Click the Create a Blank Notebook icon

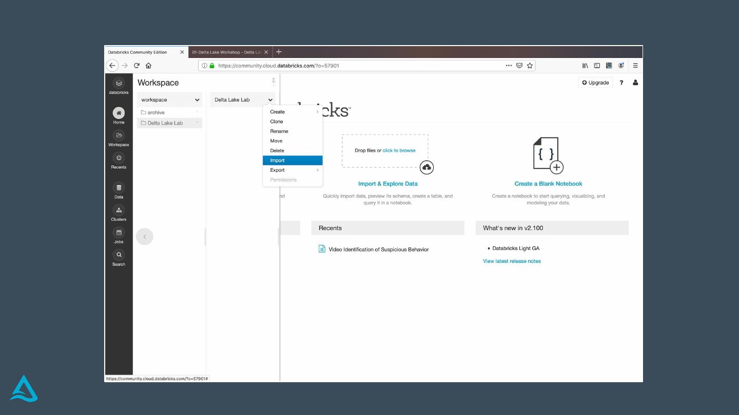click(x=548, y=155)
